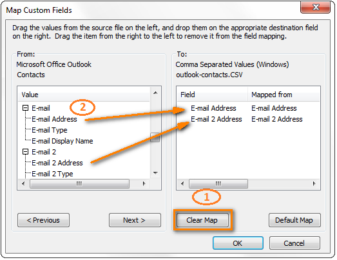Click the Value list scroll up arrow
Screen dimensions: 337x260
click(155, 93)
